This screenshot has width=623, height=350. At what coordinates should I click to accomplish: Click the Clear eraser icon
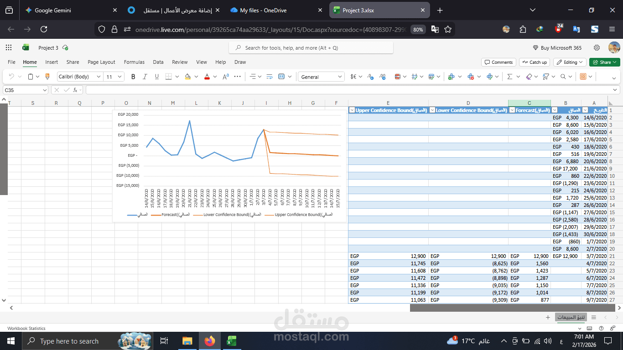[x=529, y=77]
